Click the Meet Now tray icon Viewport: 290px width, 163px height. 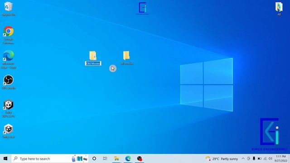249,158
